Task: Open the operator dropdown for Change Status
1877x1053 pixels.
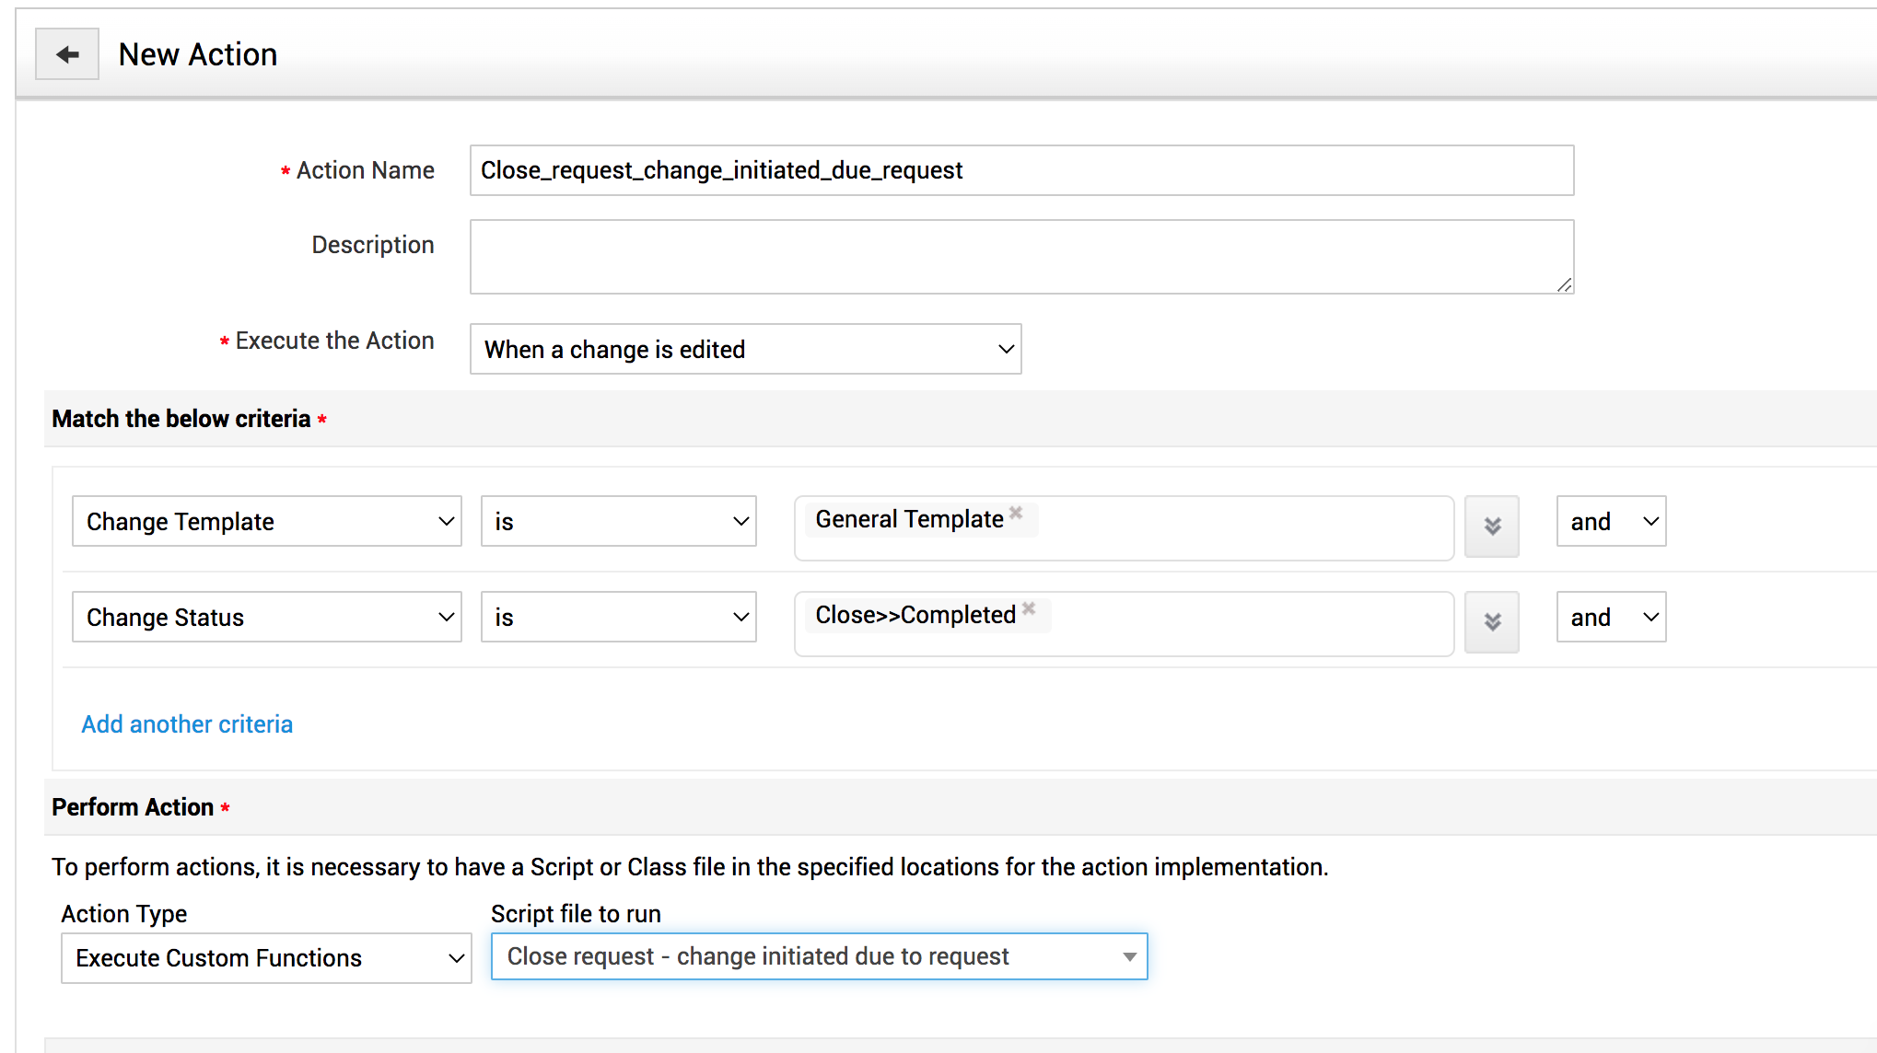Action: pos(618,618)
